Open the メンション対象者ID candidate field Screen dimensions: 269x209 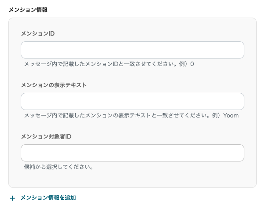tap(132, 153)
